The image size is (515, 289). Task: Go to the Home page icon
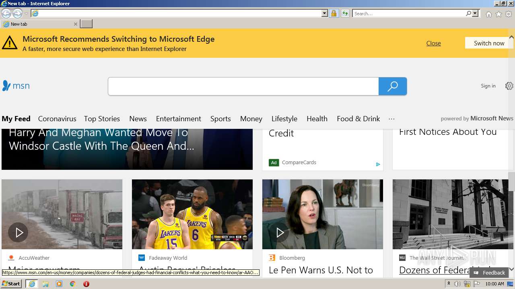pos(488,14)
